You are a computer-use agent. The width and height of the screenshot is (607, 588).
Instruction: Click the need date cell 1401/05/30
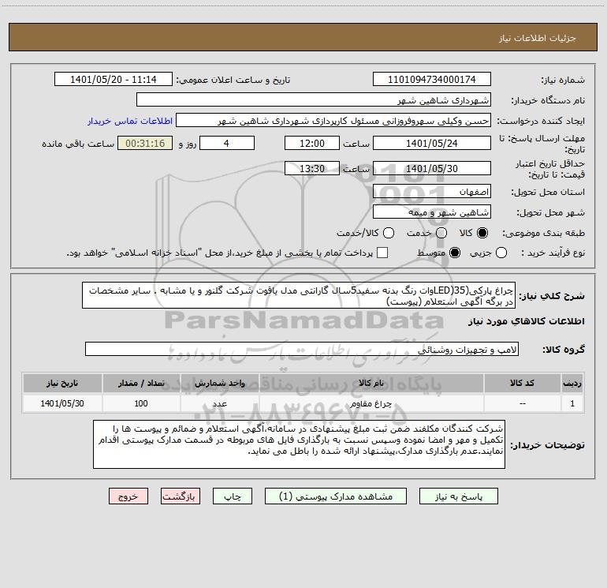[x=62, y=403]
